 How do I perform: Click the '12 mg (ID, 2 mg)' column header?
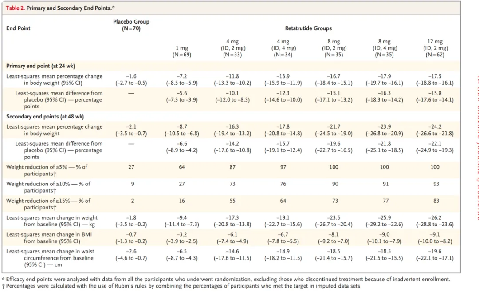pos(435,48)
